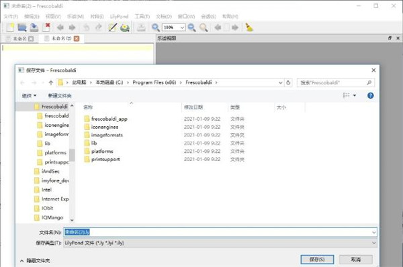
Task: Select the frescobaldi_app folder in the file list
Action: point(109,119)
